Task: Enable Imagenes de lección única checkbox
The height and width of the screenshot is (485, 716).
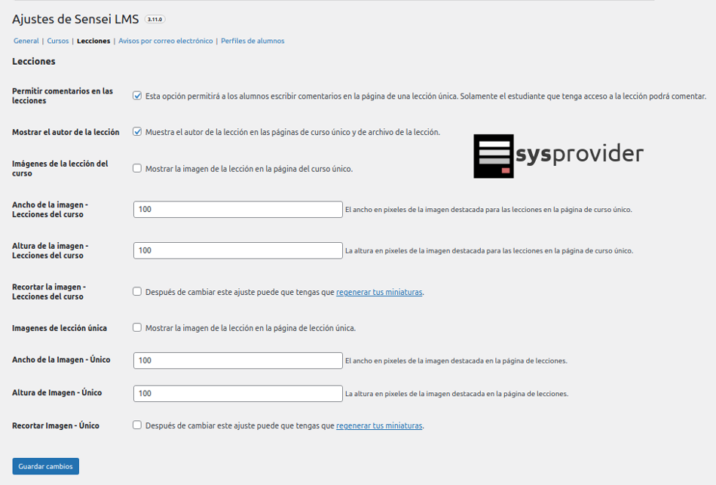Action: click(137, 327)
